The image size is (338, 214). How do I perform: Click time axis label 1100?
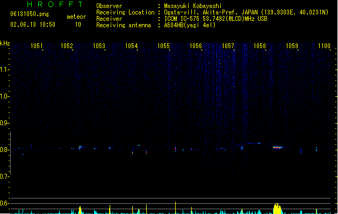point(324,46)
